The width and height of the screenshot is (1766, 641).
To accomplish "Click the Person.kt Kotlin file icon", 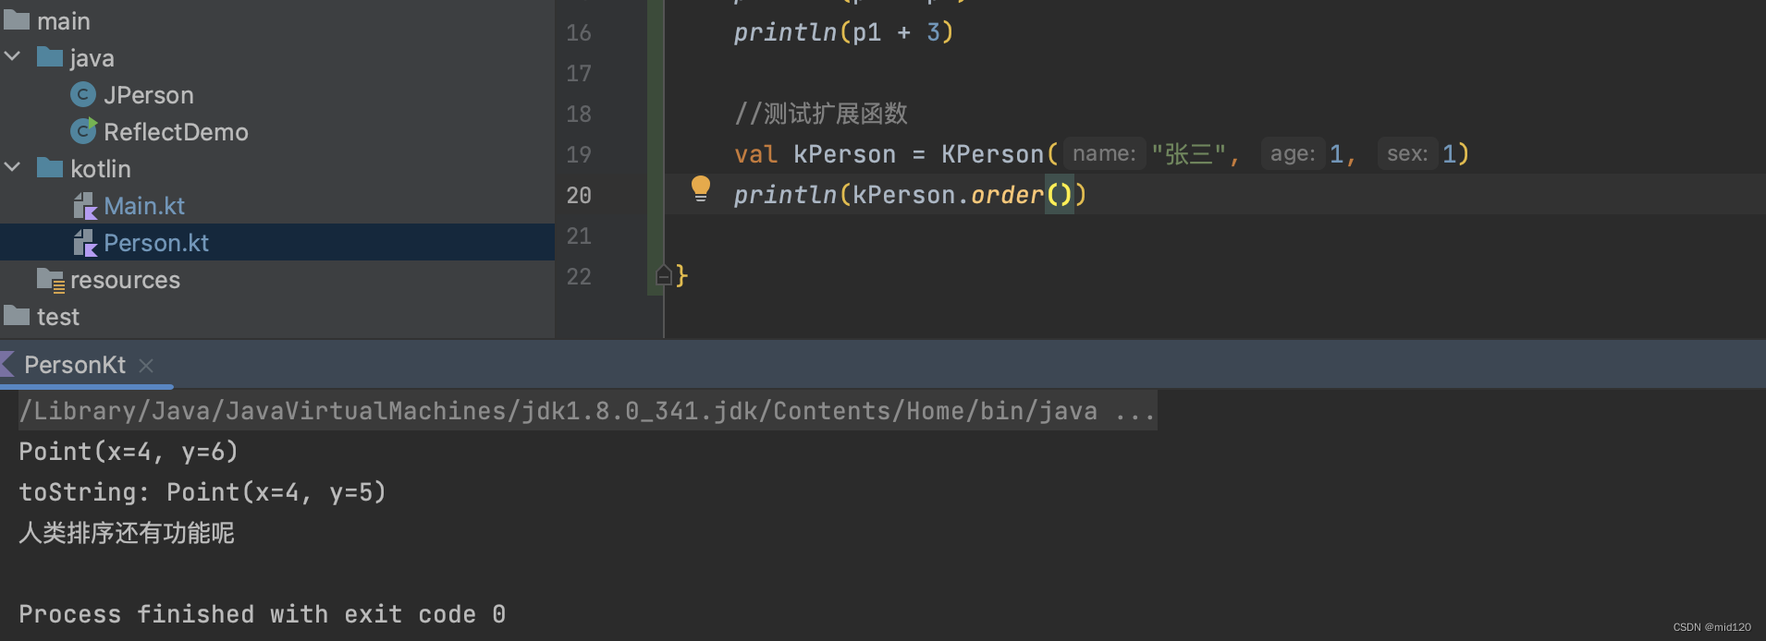I will click(x=85, y=243).
